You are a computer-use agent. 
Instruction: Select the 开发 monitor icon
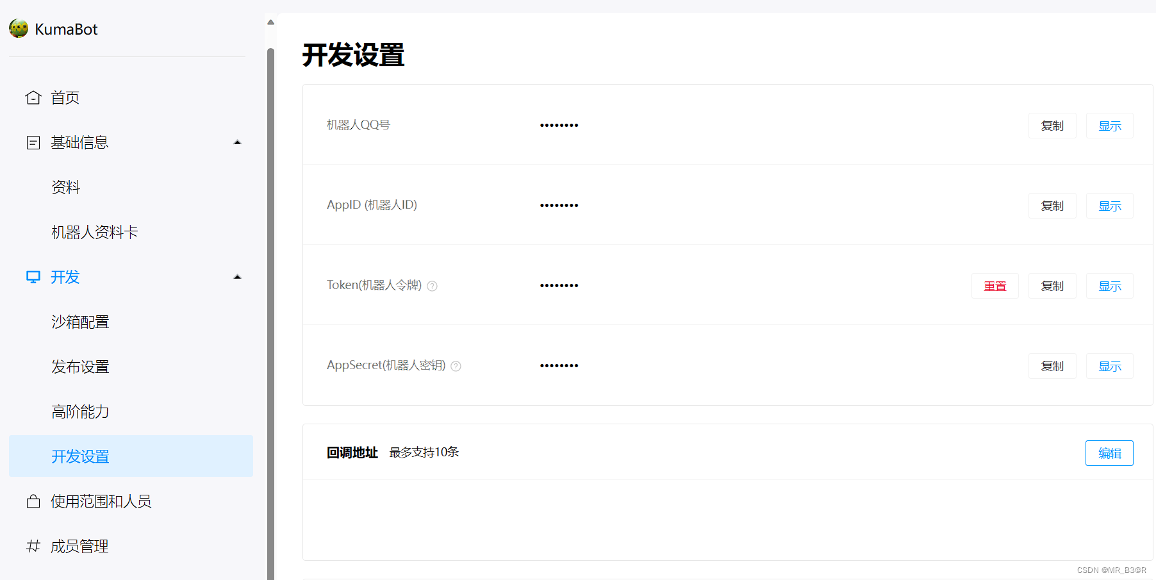pyautogui.click(x=33, y=277)
